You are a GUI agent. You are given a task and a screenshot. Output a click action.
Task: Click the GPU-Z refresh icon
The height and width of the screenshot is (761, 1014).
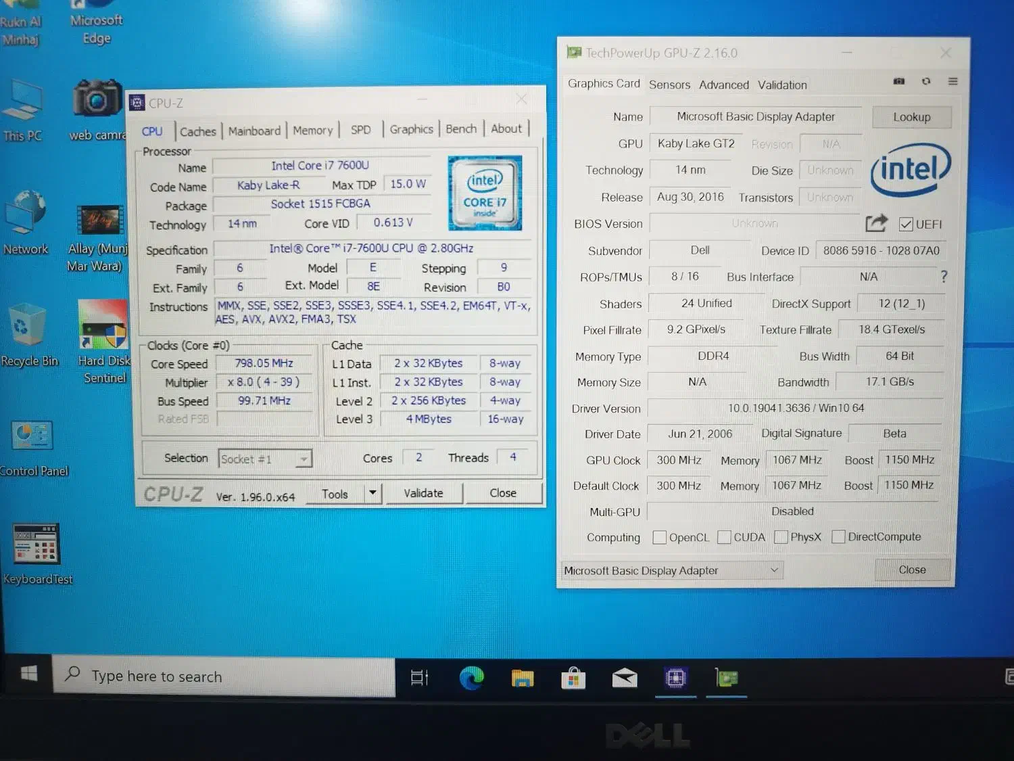click(926, 81)
